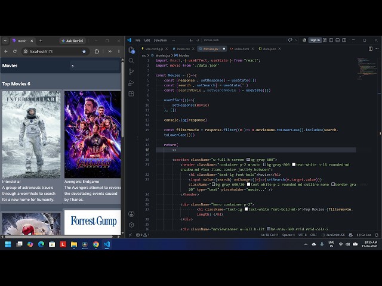Image resolution: width=382 pixels, height=286 pixels.
Task: Click the Sign In button in VS Code
Action: (x=315, y=40)
